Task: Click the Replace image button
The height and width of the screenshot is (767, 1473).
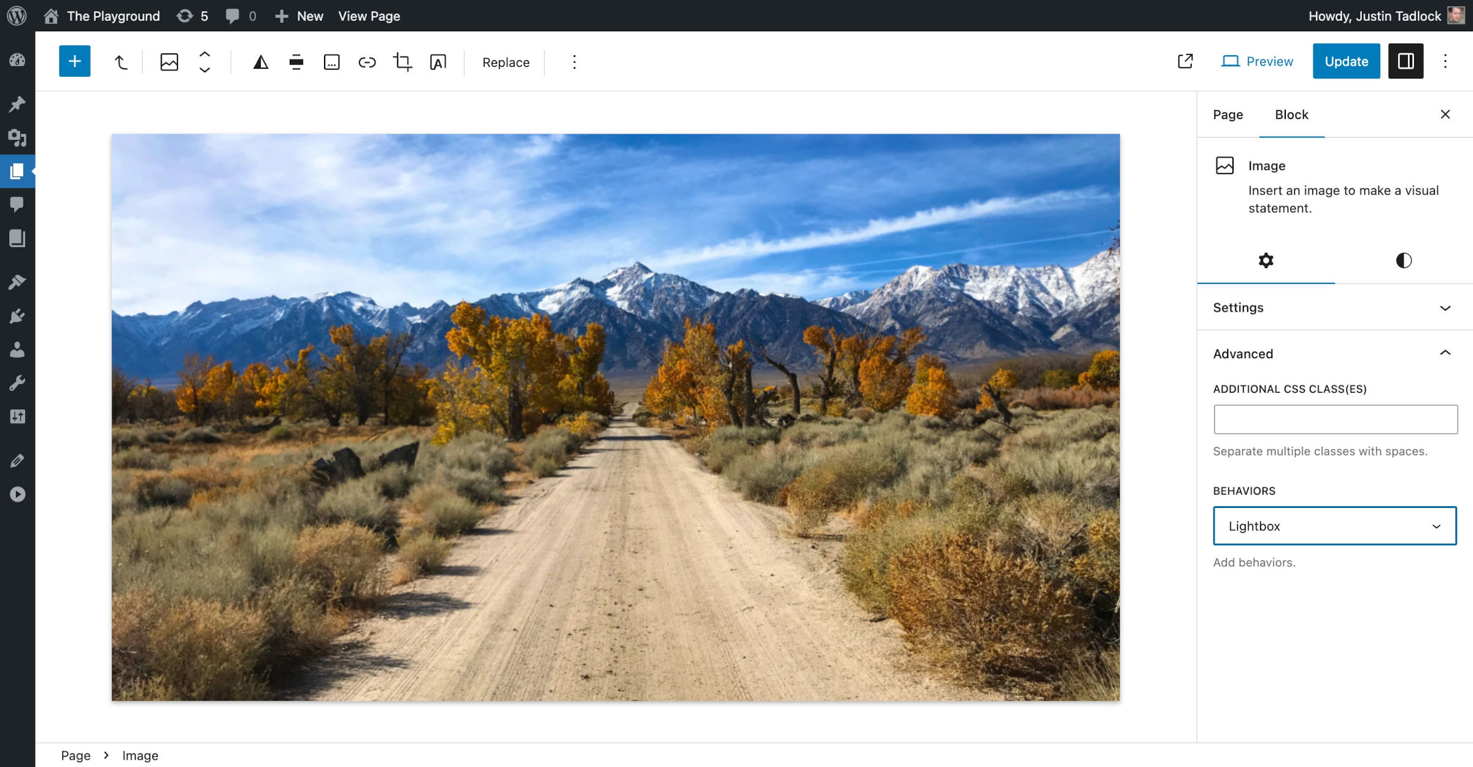Action: tap(506, 62)
